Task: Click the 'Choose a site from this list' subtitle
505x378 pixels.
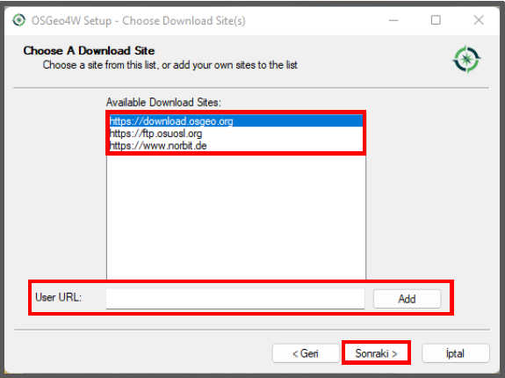Action: click(170, 65)
